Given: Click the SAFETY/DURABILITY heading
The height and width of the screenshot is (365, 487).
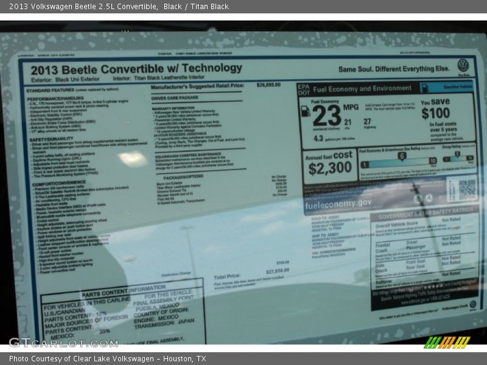Looking at the screenshot, I should coord(52,139).
